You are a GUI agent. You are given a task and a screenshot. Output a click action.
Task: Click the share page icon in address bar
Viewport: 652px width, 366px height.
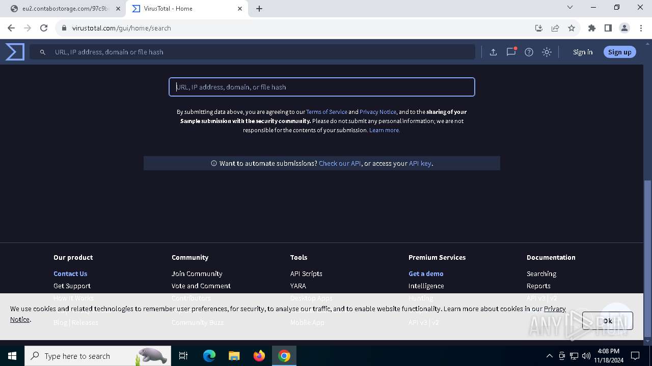pos(555,28)
